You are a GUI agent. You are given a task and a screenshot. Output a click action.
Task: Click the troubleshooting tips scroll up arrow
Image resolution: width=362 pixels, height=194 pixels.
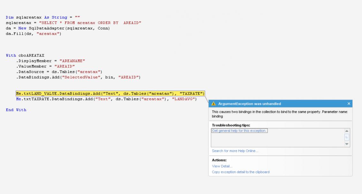tap(347, 131)
